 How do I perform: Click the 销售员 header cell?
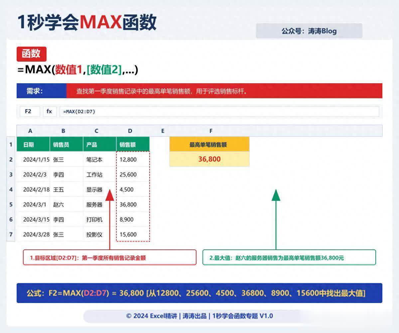66,145
